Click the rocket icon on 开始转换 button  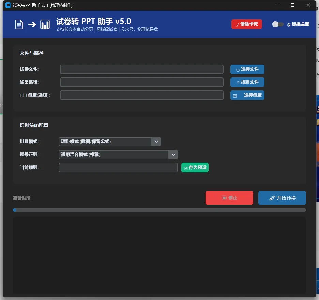click(272, 198)
